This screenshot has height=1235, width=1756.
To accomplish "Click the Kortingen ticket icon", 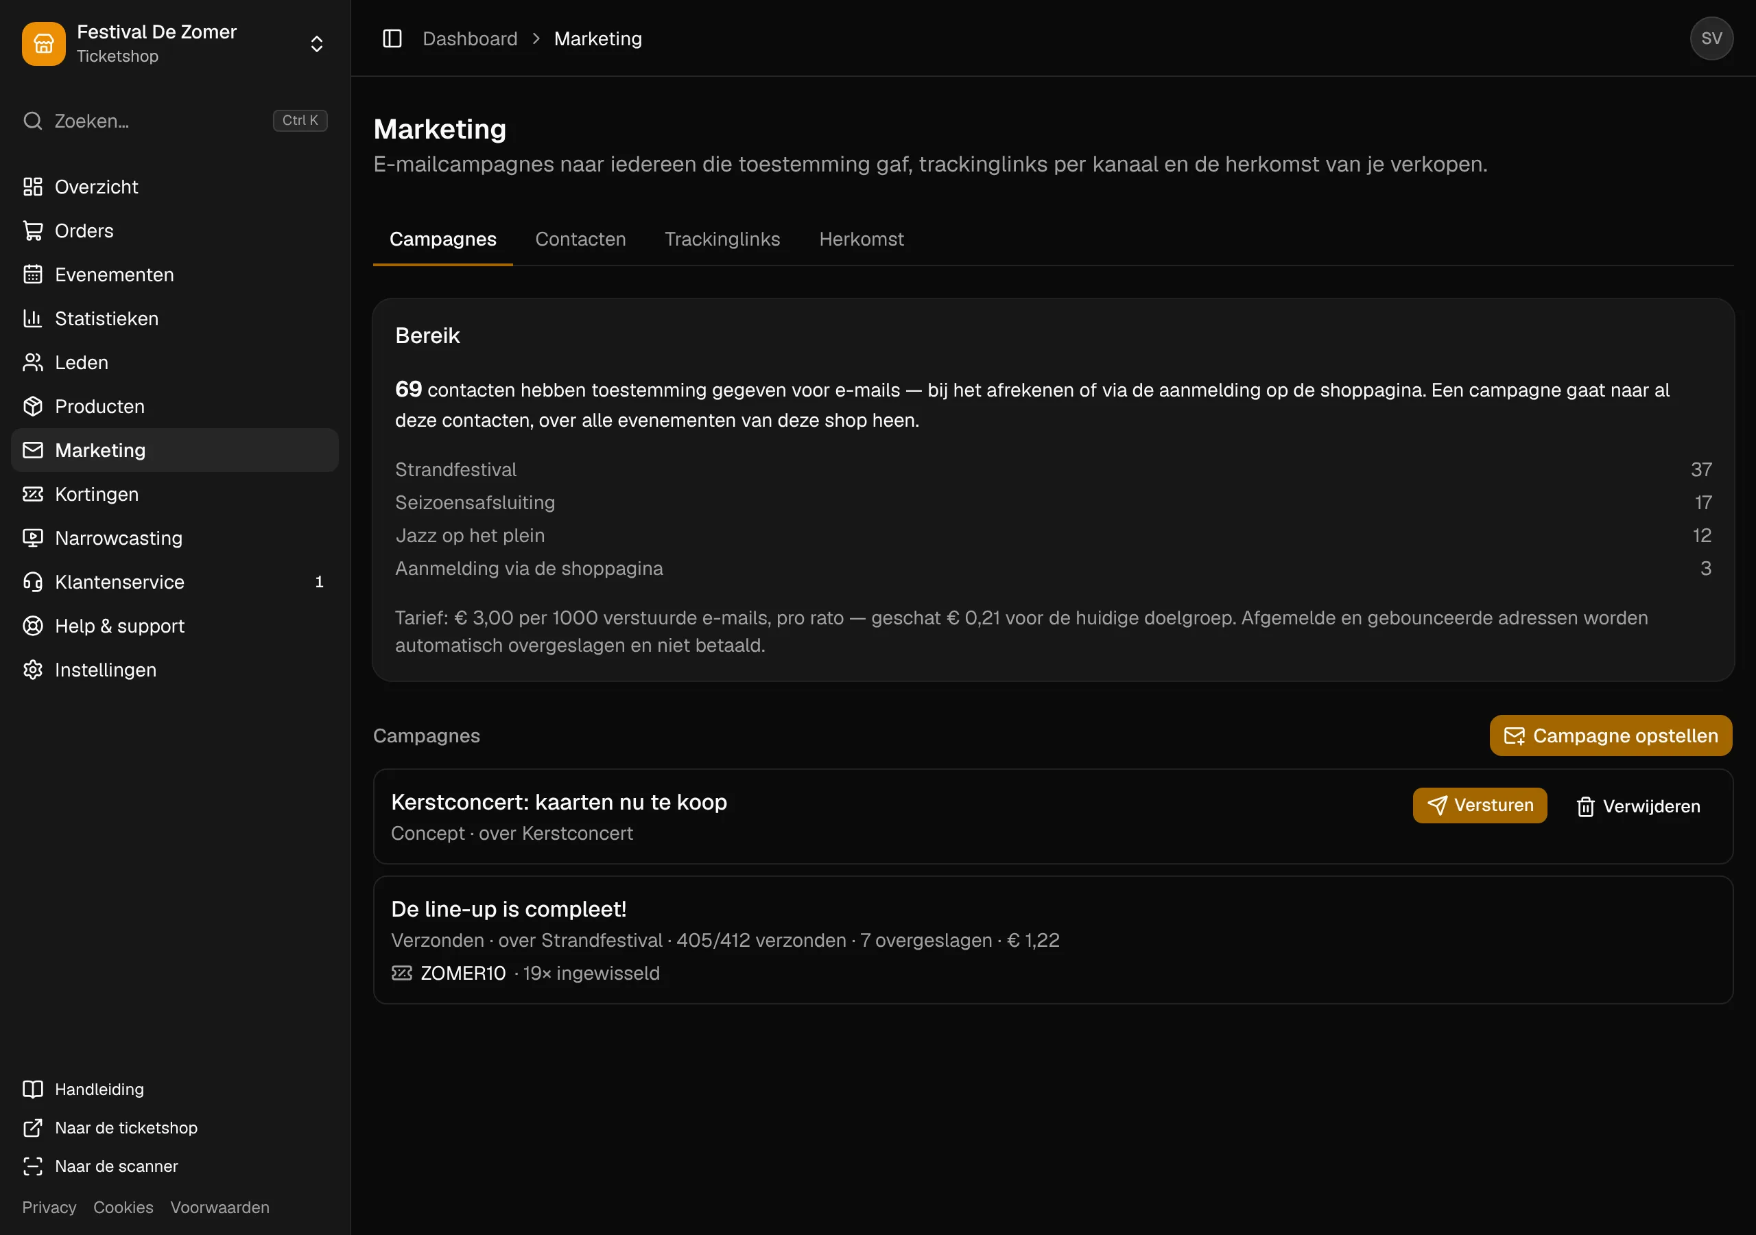I will pos(33,494).
